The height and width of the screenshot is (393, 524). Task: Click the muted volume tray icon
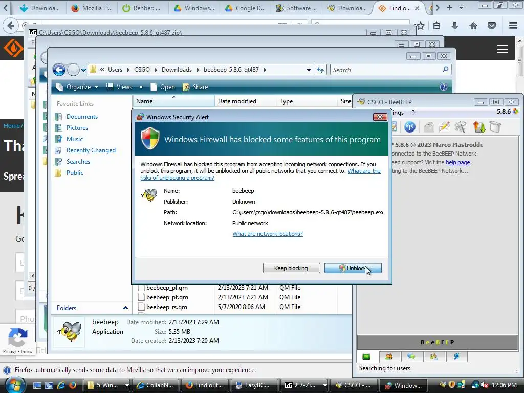coord(484,385)
